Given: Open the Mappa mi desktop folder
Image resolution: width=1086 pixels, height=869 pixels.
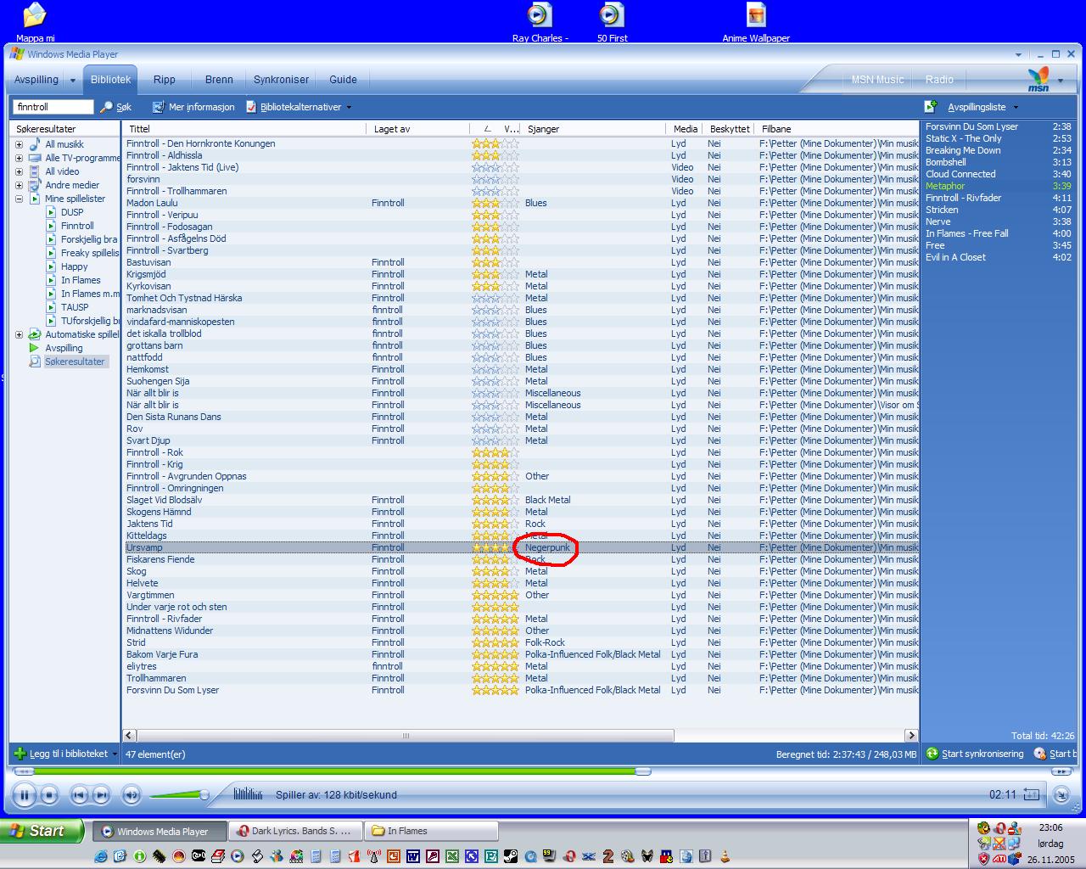Looking at the screenshot, I should [35, 22].
